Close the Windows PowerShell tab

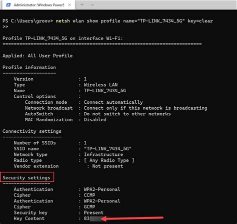(69, 5)
